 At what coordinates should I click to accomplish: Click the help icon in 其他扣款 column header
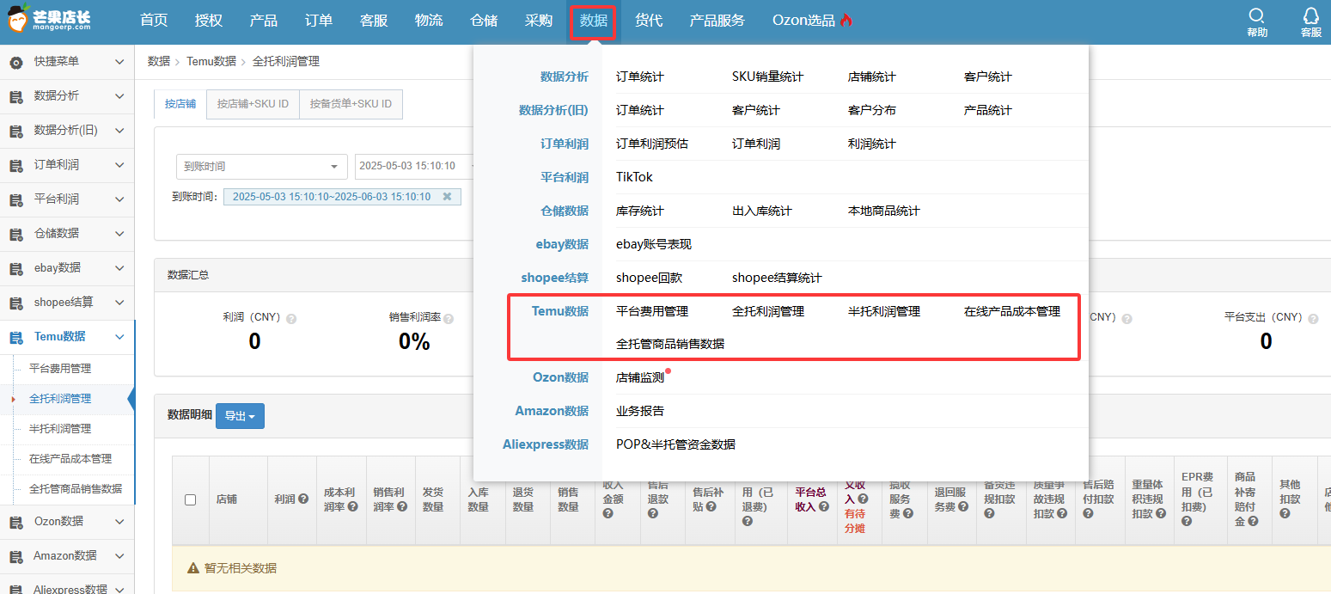point(1285,513)
